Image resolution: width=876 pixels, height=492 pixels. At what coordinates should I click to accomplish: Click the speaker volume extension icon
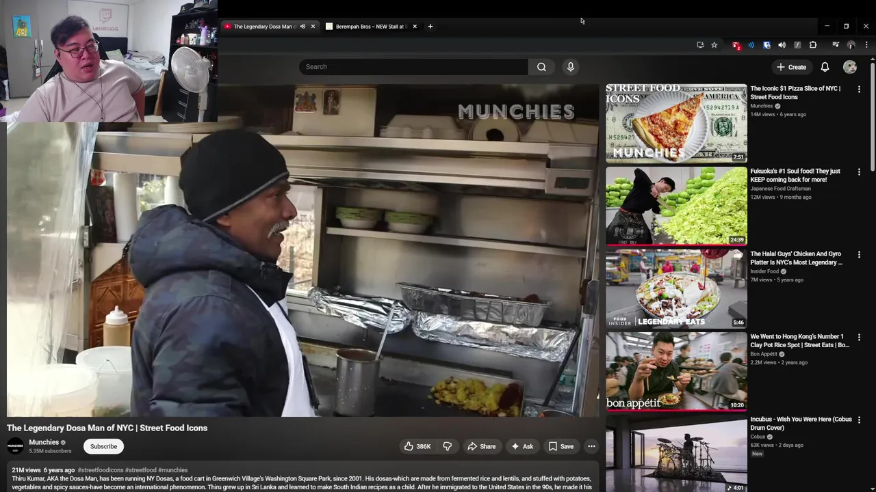tap(782, 45)
